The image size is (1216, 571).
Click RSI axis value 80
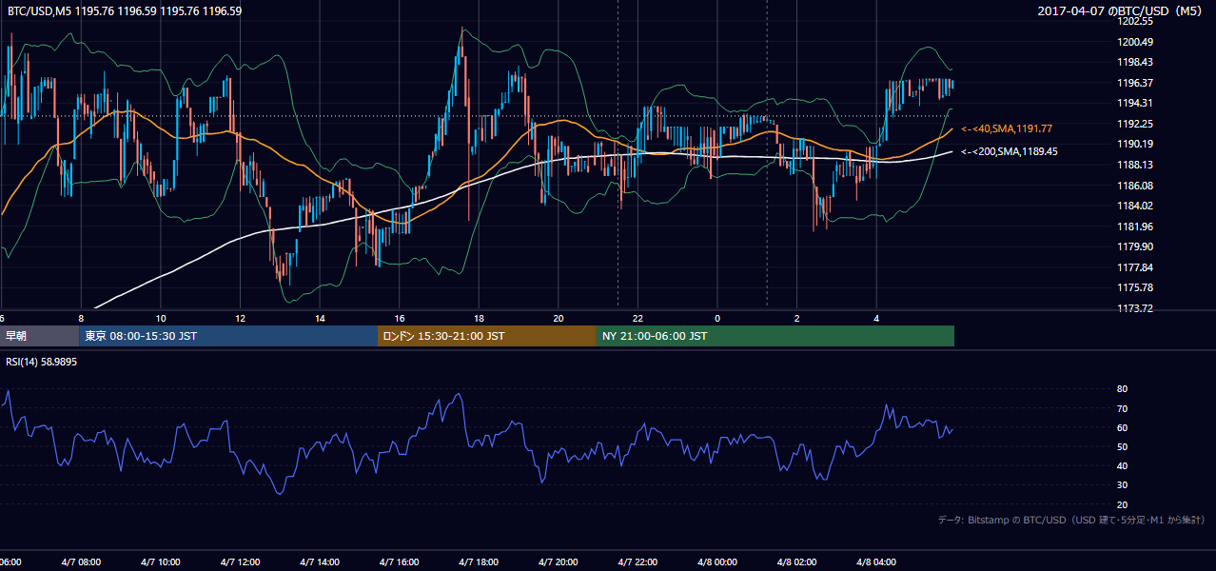click(1122, 389)
